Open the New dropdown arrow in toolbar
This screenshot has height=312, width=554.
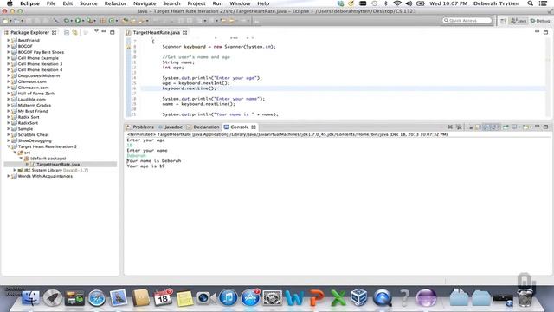pyautogui.click(x=10, y=21)
